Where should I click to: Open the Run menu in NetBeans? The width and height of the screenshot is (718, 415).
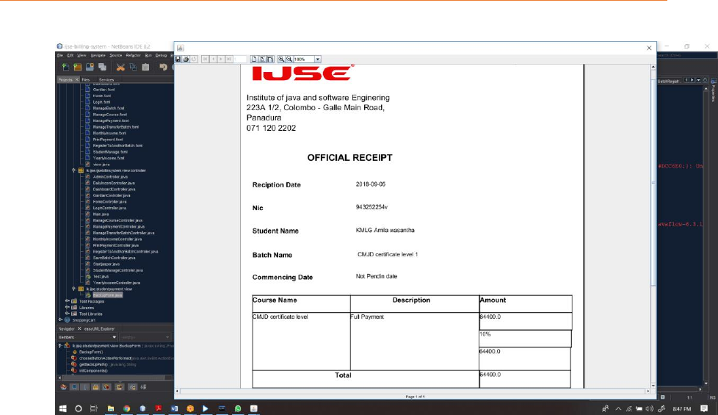(x=148, y=55)
